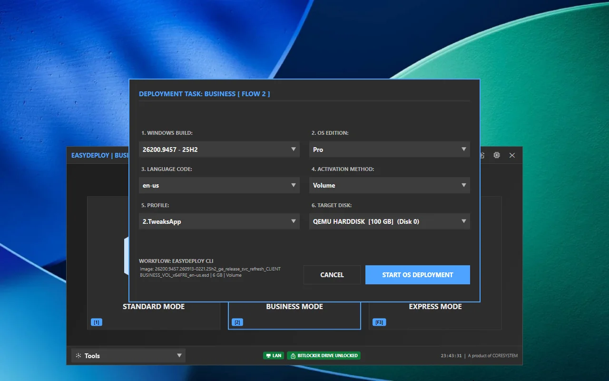The width and height of the screenshot is (609, 381).
Task: Click the clock reading 23:43:31
Action: (451, 355)
